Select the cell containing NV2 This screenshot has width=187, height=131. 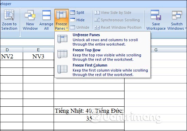(12, 56)
